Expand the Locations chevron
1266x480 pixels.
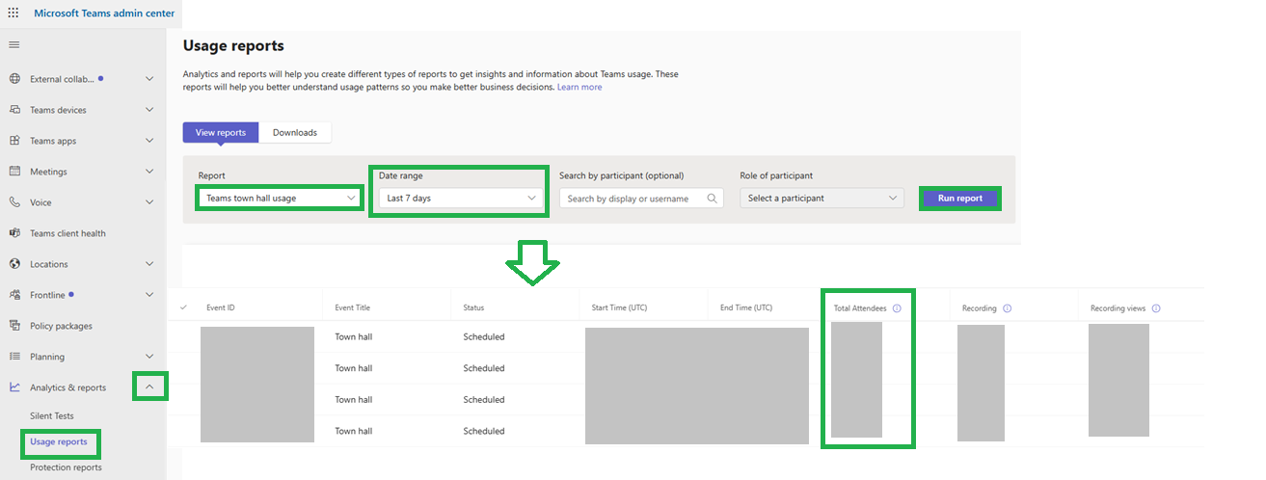149,264
